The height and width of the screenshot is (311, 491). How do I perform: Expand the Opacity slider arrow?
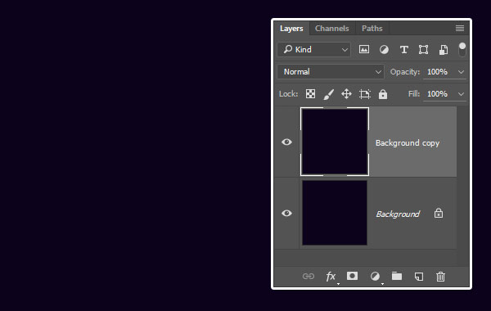tap(461, 72)
